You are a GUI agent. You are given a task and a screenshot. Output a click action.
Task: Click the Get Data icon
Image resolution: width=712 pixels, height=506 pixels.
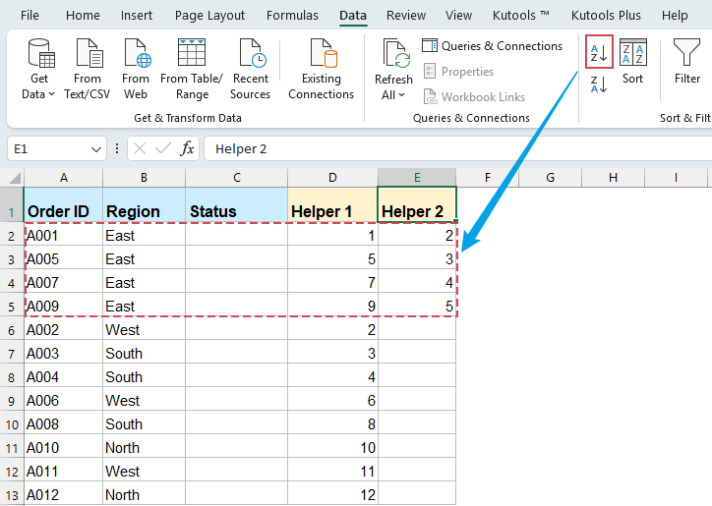(x=41, y=54)
